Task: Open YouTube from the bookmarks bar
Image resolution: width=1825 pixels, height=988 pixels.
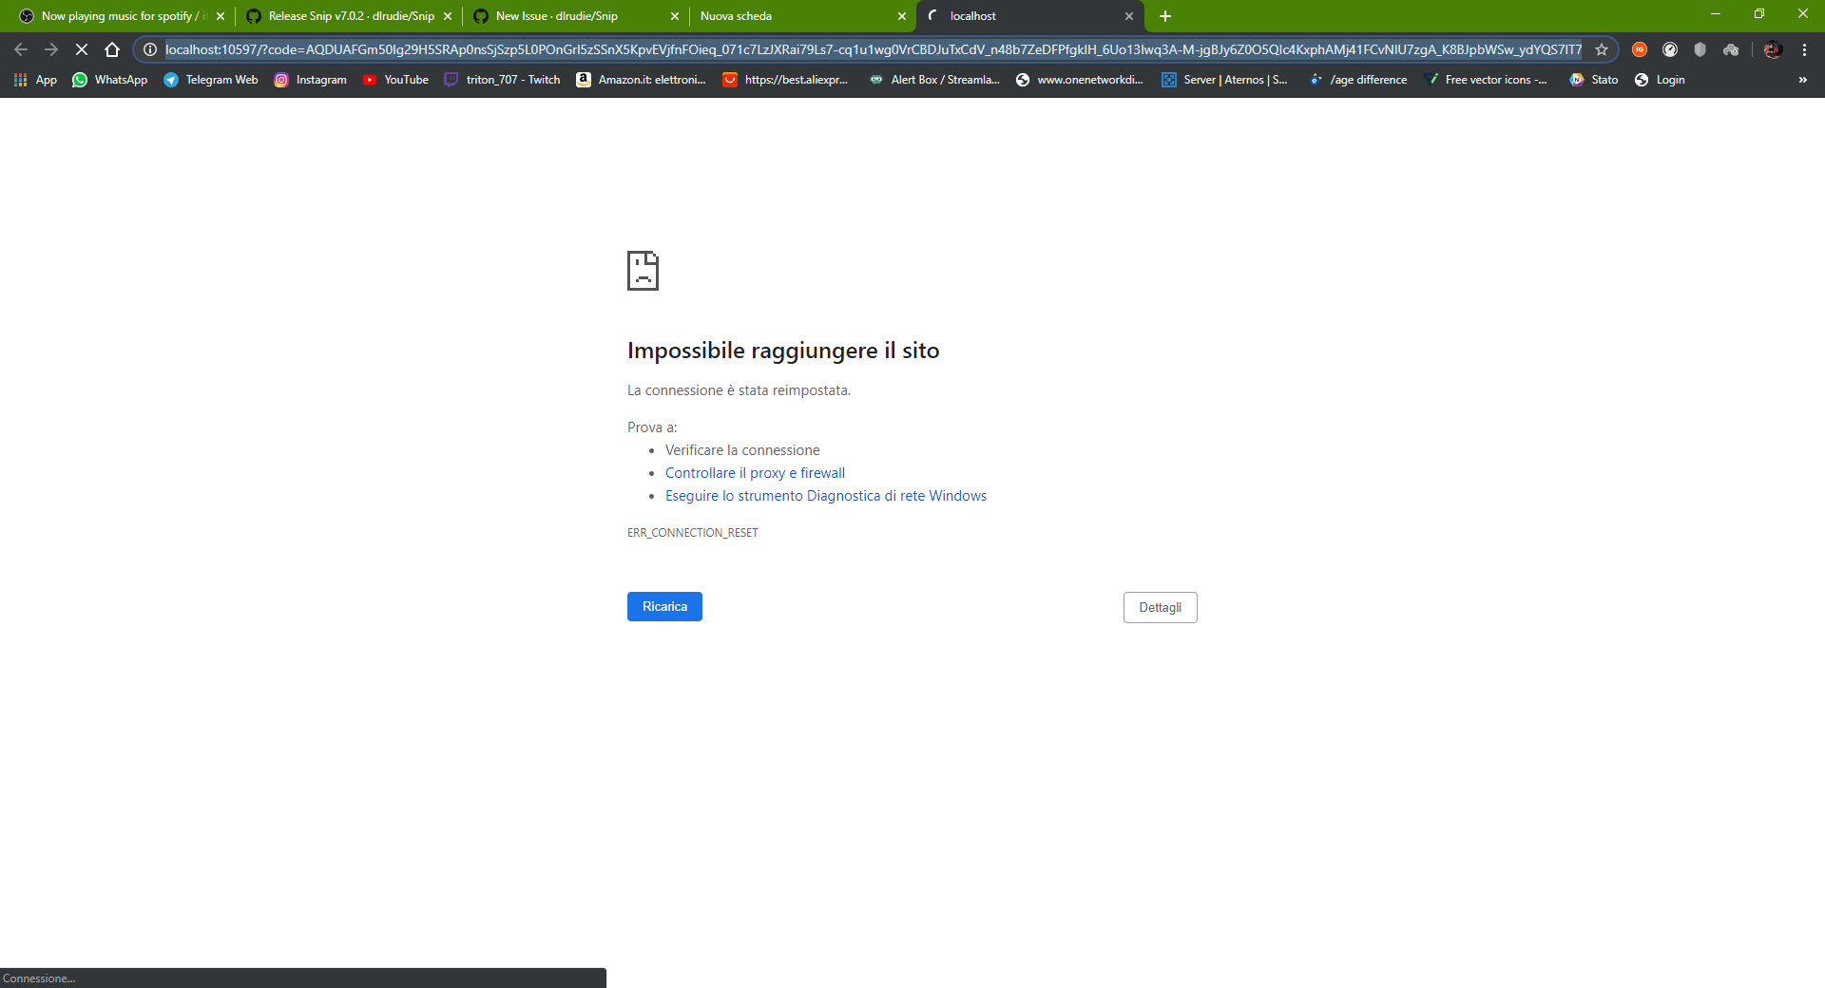Action: click(x=395, y=80)
